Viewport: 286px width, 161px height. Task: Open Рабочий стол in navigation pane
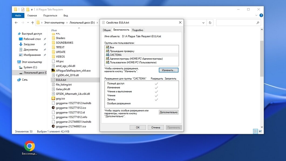tap(32, 39)
